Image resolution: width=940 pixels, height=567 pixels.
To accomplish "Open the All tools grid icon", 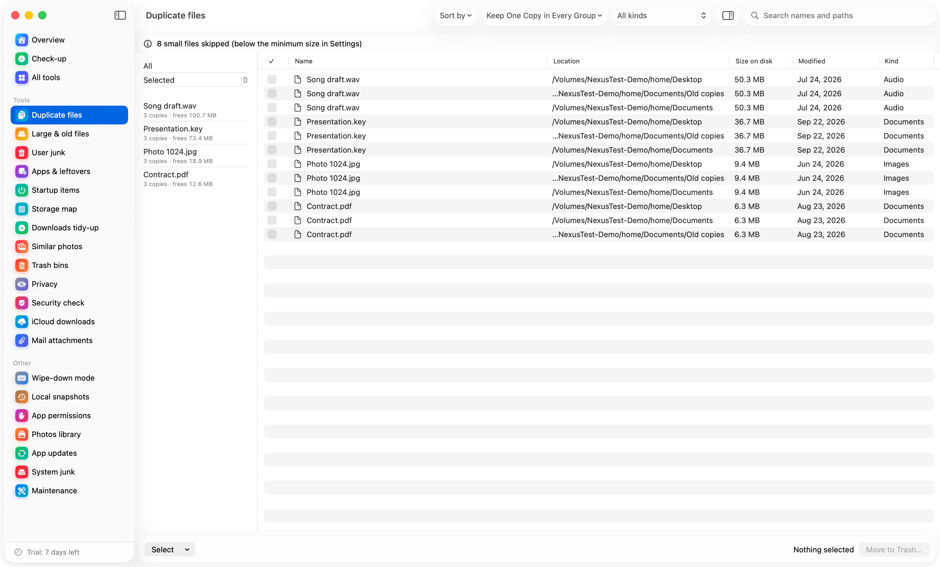I will coord(22,77).
